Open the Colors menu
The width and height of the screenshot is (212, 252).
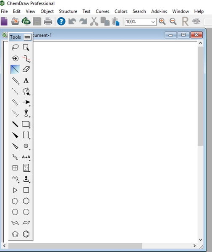121,11
